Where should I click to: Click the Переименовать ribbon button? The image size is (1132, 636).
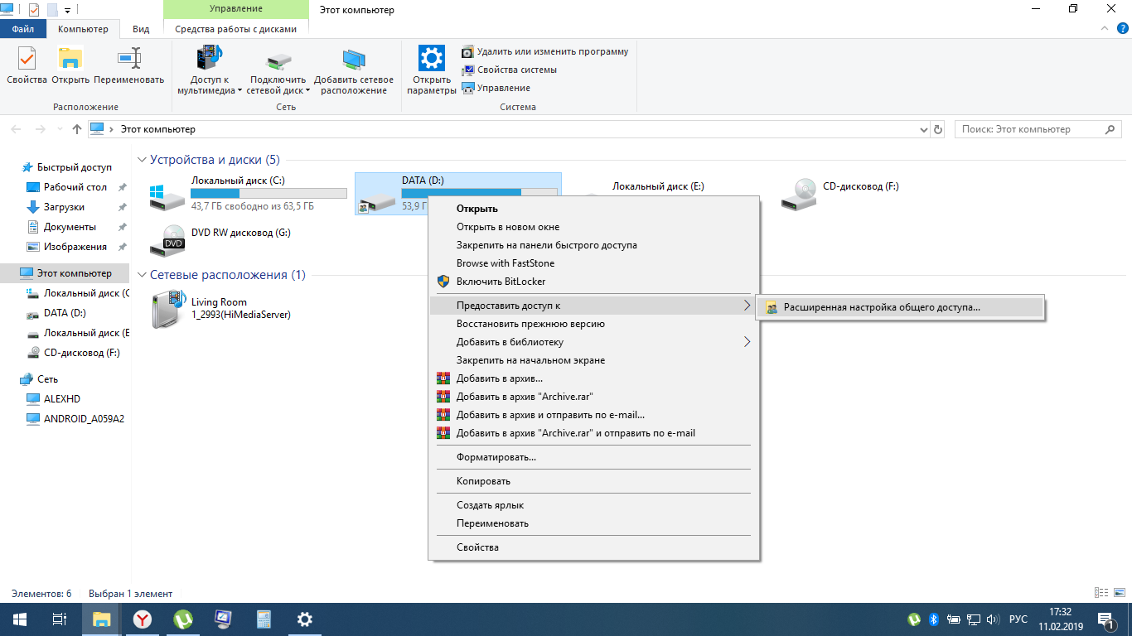(129, 66)
